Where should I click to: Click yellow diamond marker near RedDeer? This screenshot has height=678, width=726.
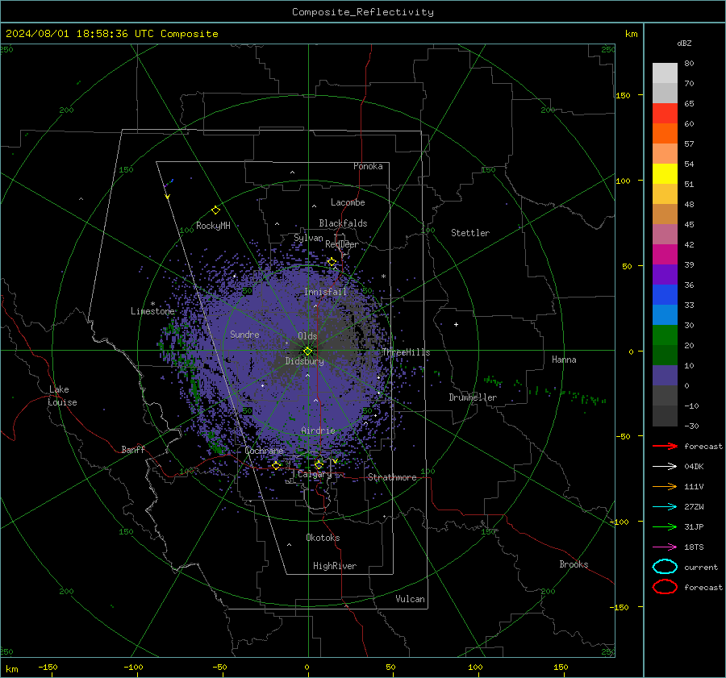click(x=332, y=262)
